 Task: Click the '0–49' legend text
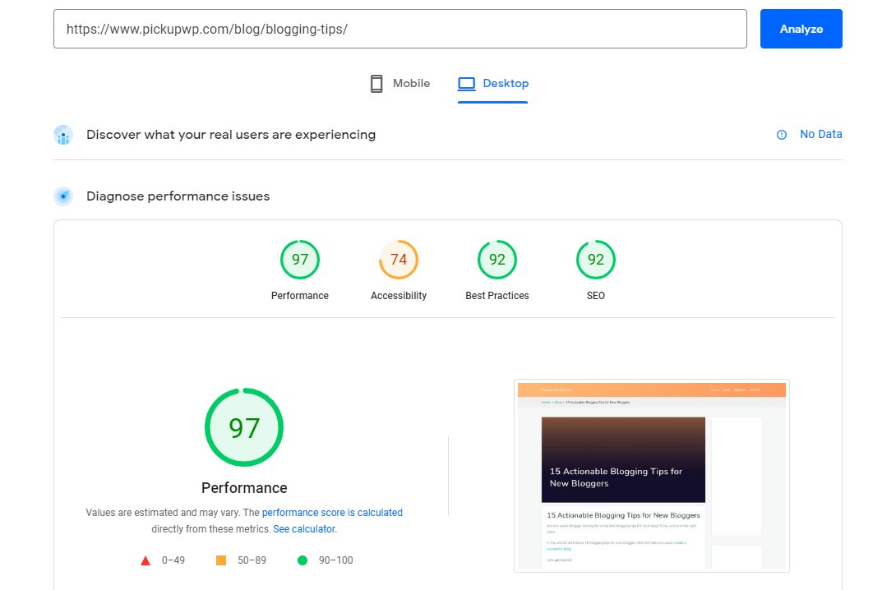tap(173, 560)
